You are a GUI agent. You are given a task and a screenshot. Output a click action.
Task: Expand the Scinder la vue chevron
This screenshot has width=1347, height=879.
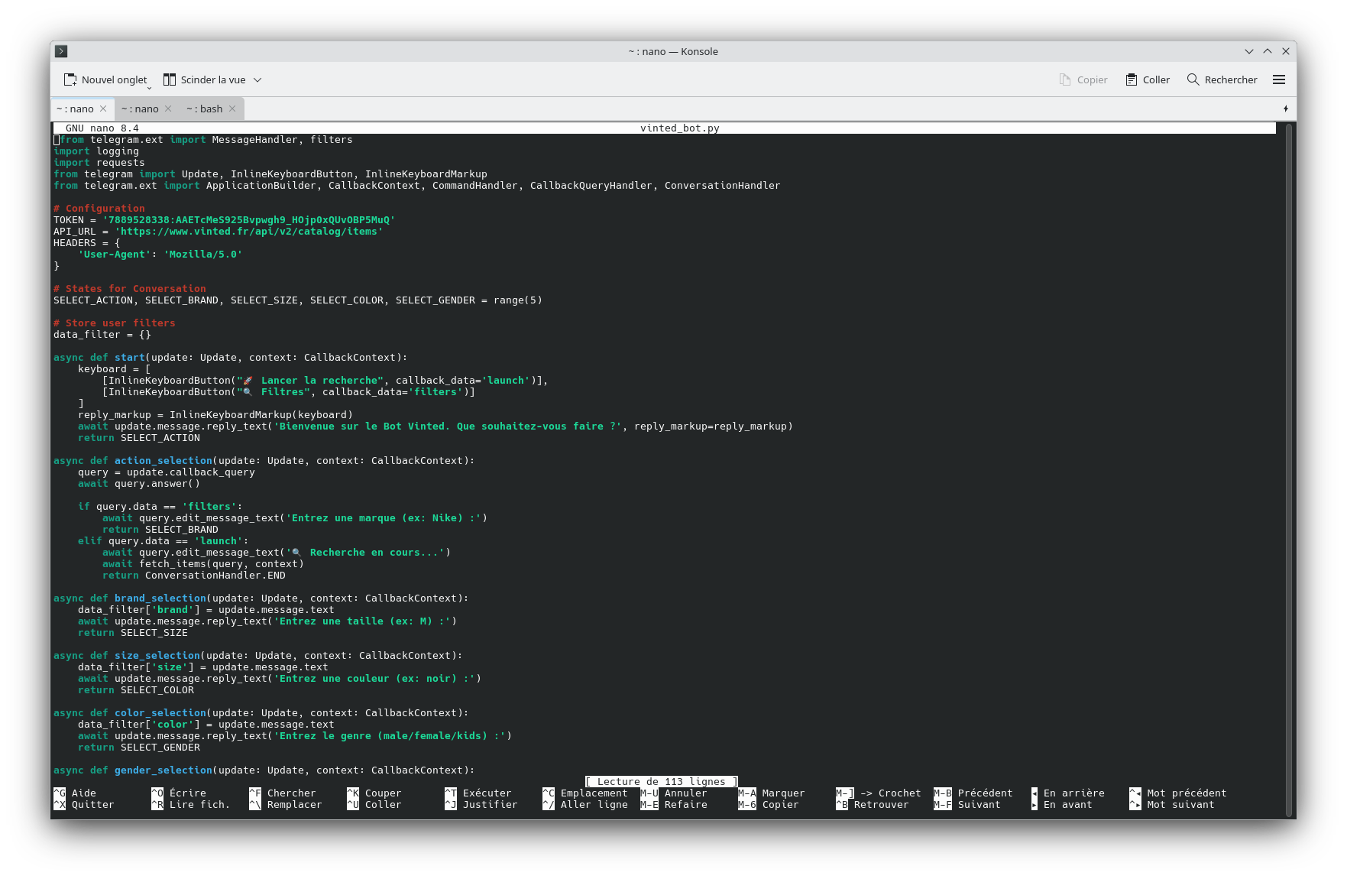pyautogui.click(x=257, y=79)
